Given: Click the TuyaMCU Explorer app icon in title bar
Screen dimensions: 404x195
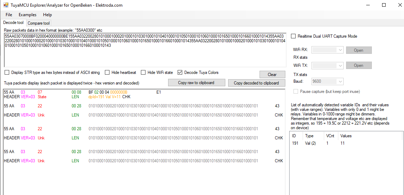Looking at the screenshot, I should tap(6, 5).
